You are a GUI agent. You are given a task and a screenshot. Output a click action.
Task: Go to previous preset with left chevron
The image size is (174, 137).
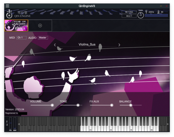pos(55,45)
